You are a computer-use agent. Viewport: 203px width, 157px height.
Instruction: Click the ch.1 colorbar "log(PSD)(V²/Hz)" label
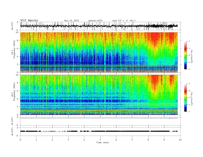tap(192, 56)
